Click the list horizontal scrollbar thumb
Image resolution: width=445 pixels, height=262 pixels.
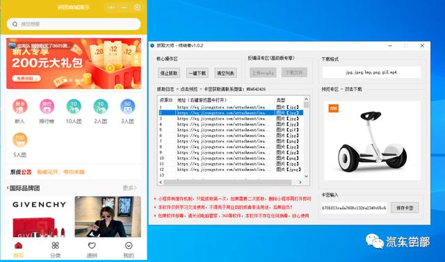click(x=227, y=182)
